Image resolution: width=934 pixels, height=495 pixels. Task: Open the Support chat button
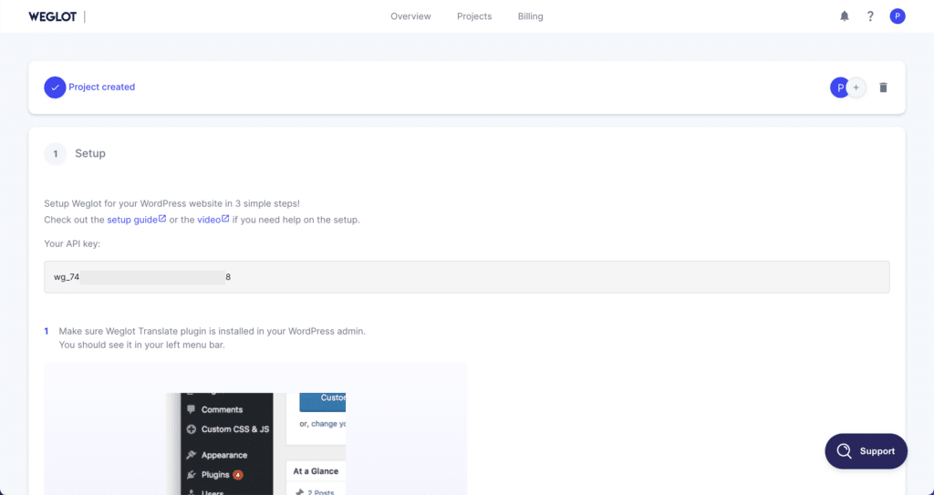click(x=867, y=451)
